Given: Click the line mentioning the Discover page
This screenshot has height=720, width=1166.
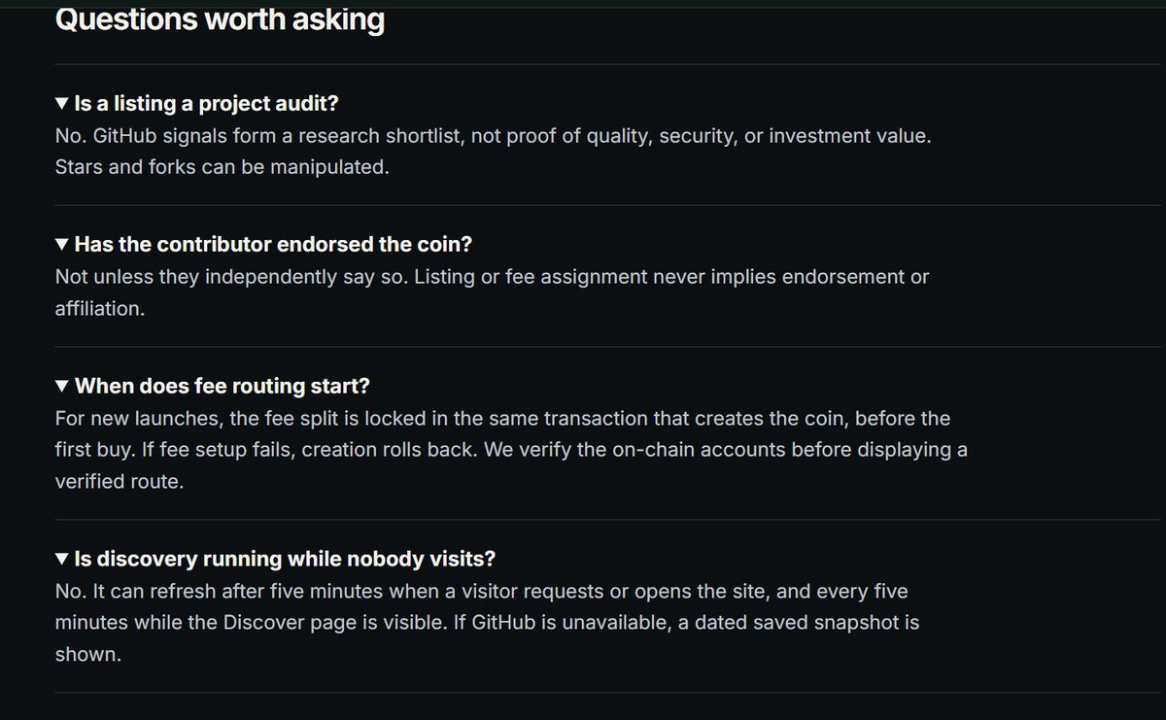Looking at the screenshot, I should [487, 622].
